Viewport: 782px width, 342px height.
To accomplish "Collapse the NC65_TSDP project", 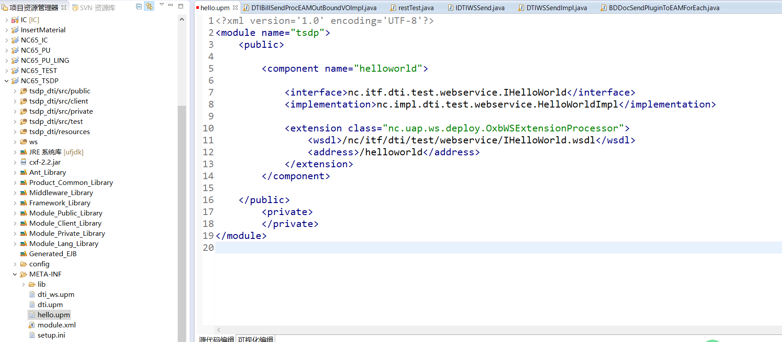I will pos(6,81).
